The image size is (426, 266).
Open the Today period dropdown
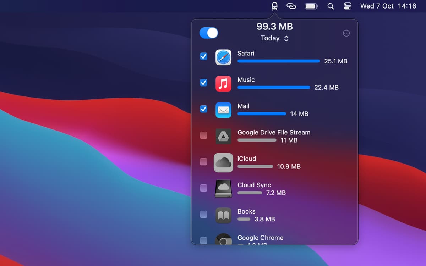(x=274, y=38)
